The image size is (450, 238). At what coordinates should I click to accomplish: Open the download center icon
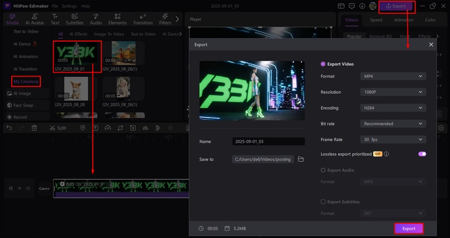[x=362, y=6]
